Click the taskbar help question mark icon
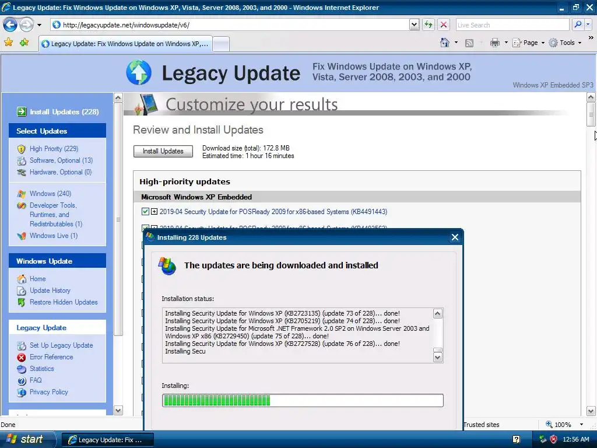The image size is (597, 448). (517, 439)
